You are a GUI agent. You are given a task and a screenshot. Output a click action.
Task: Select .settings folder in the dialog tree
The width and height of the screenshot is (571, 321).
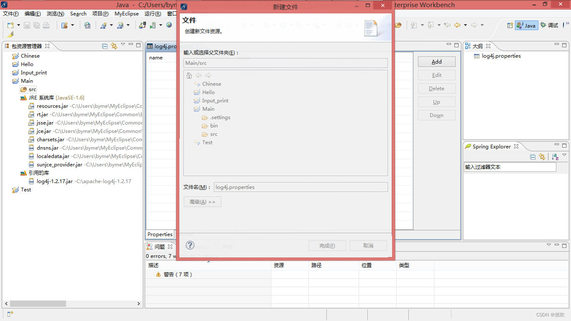[216, 117]
